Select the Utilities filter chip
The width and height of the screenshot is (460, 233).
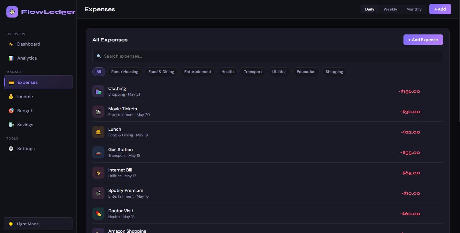click(x=279, y=72)
